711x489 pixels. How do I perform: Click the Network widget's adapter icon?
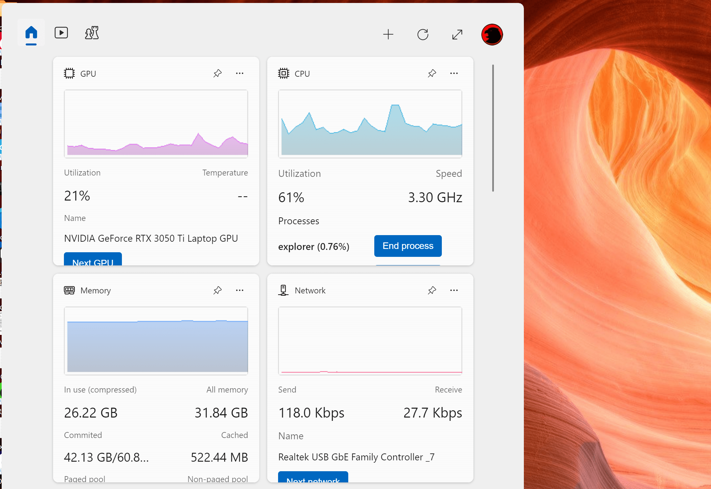pos(283,290)
